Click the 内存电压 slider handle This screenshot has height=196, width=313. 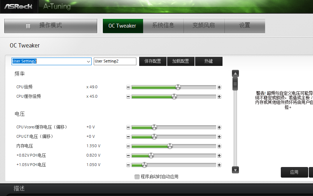170,146
